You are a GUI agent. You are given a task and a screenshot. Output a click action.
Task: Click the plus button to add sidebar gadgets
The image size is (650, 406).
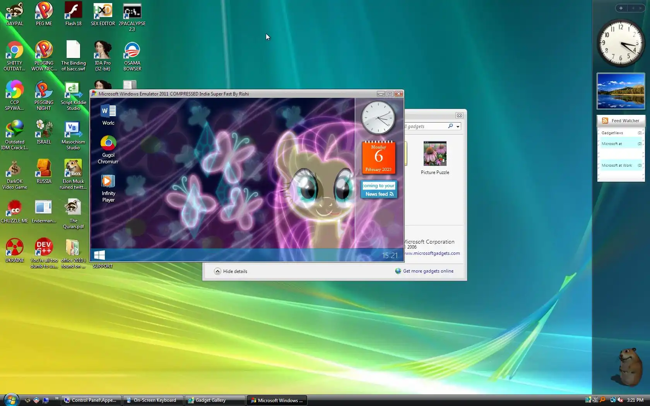pyautogui.click(x=621, y=8)
